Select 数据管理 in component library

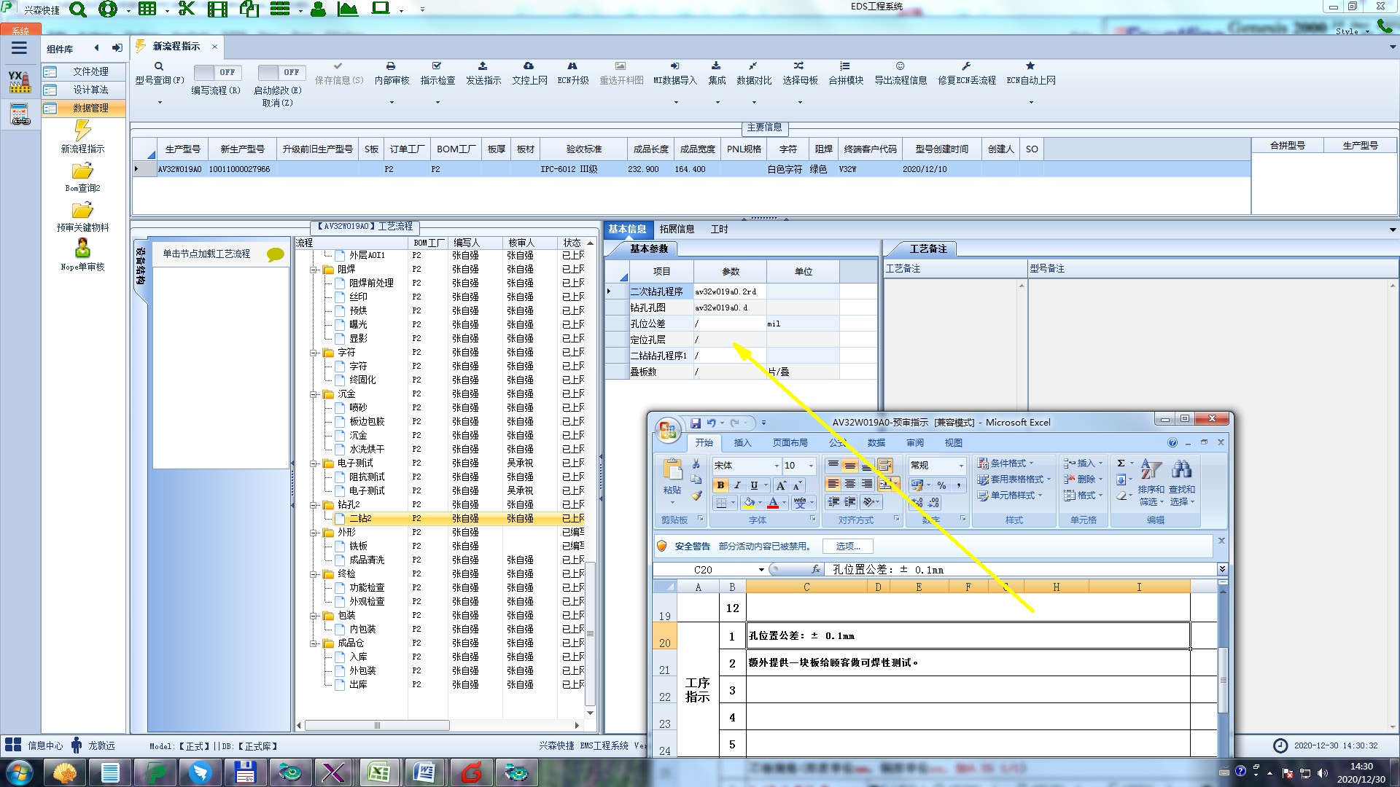[90, 108]
